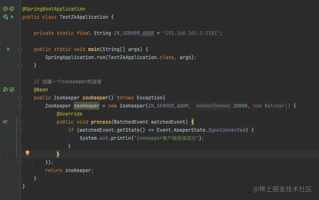The image size is (319, 200).
Task: Click zooKeeper in the return statement
Action: (x=78, y=171)
